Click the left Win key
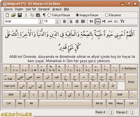Image resolution: width=140 pixels, height=117 pixels. coord(20,103)
